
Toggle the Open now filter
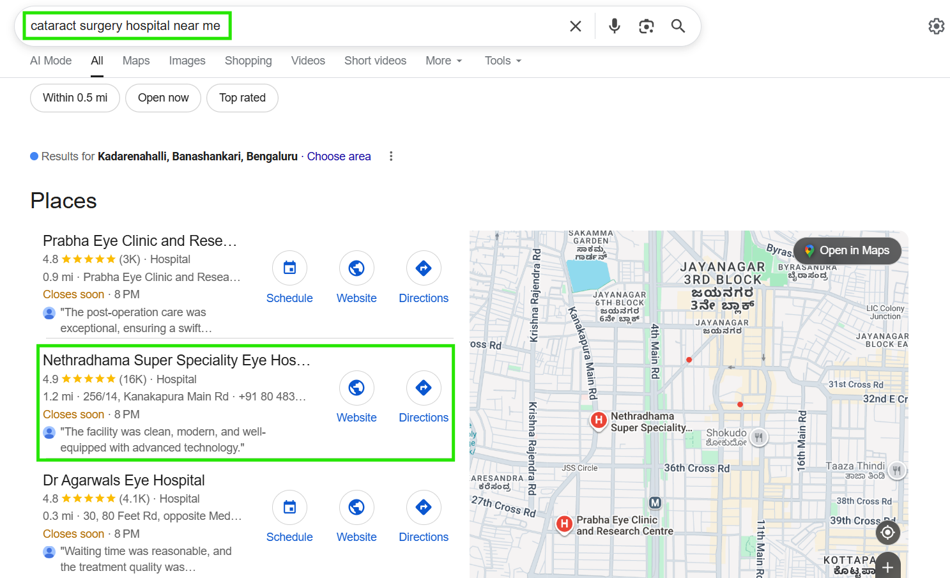(x=163, y=98)
